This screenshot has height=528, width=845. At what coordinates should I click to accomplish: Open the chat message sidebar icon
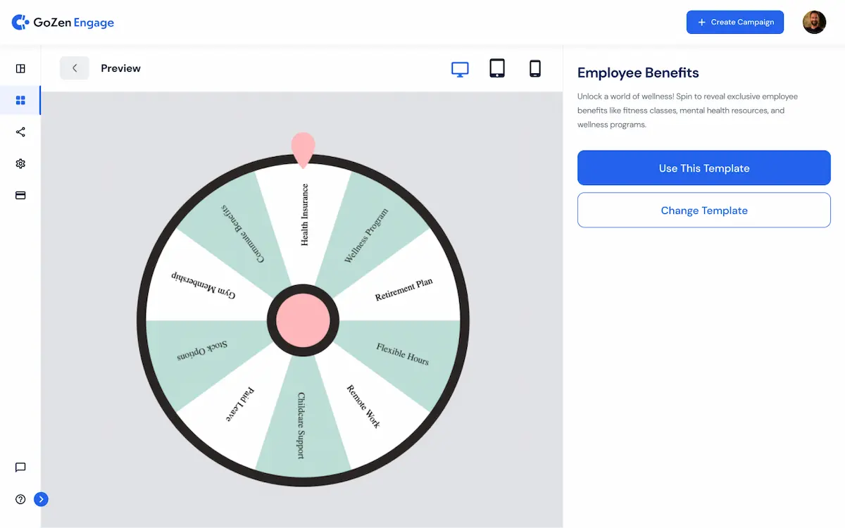point(20,467)
